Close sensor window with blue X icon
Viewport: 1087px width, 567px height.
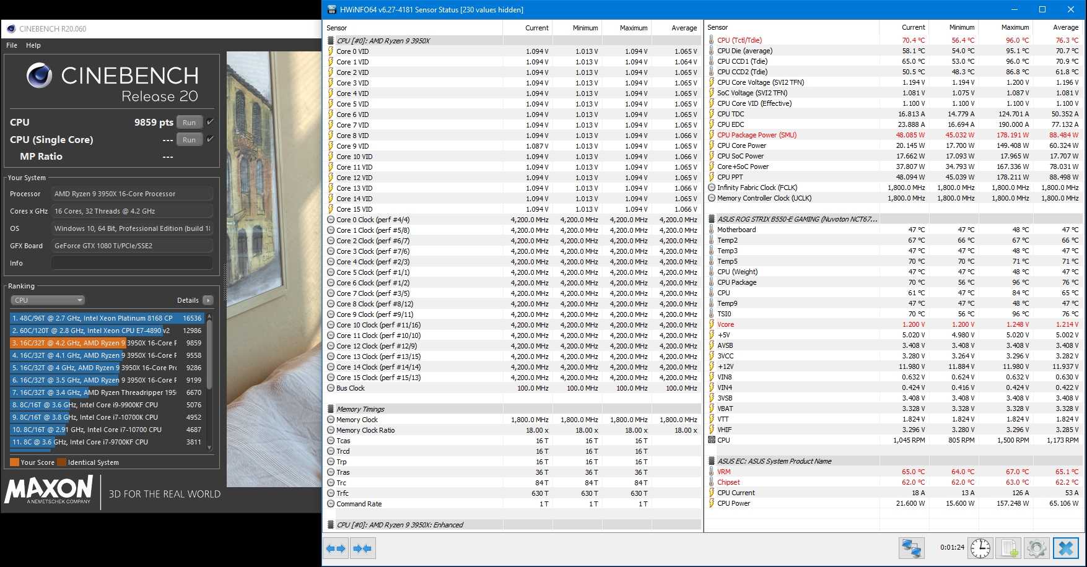tap(1065, 548)
